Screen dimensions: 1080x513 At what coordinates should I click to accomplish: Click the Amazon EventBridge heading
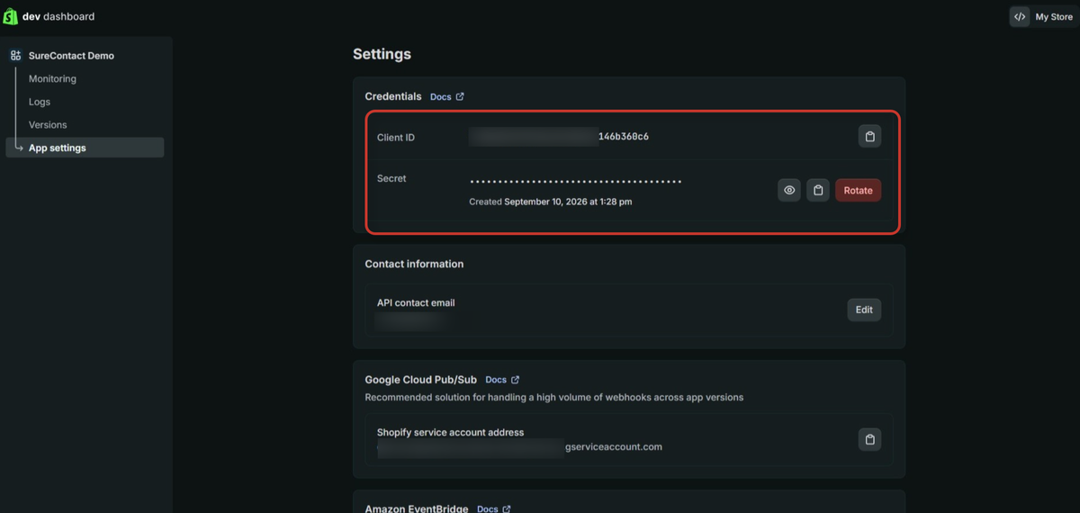[416, 508]
